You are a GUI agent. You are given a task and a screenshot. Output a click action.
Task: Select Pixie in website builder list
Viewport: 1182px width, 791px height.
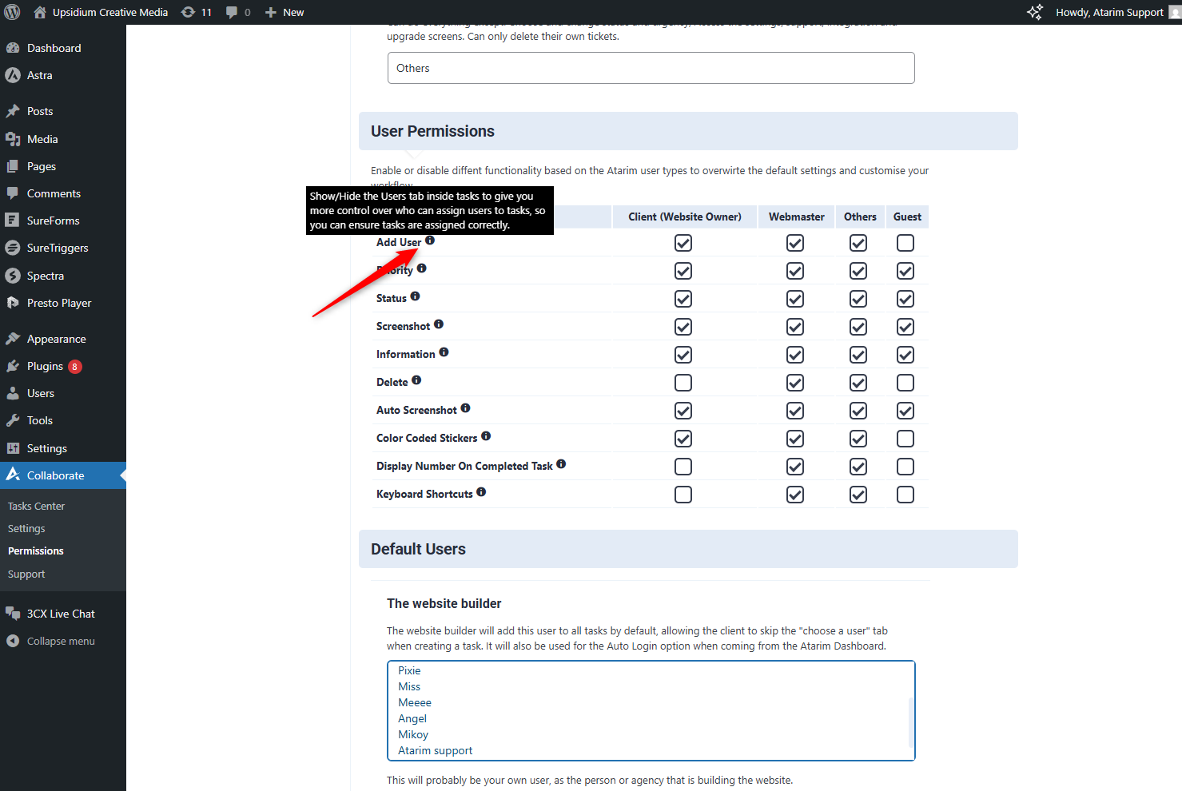tap(409, 670)
